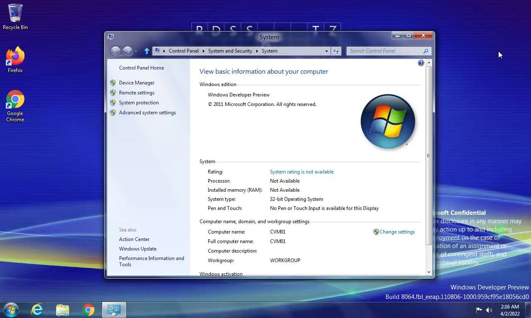Expand the chevron after System and Security
This screenshot has height=318, width=531.
point(257,51)
